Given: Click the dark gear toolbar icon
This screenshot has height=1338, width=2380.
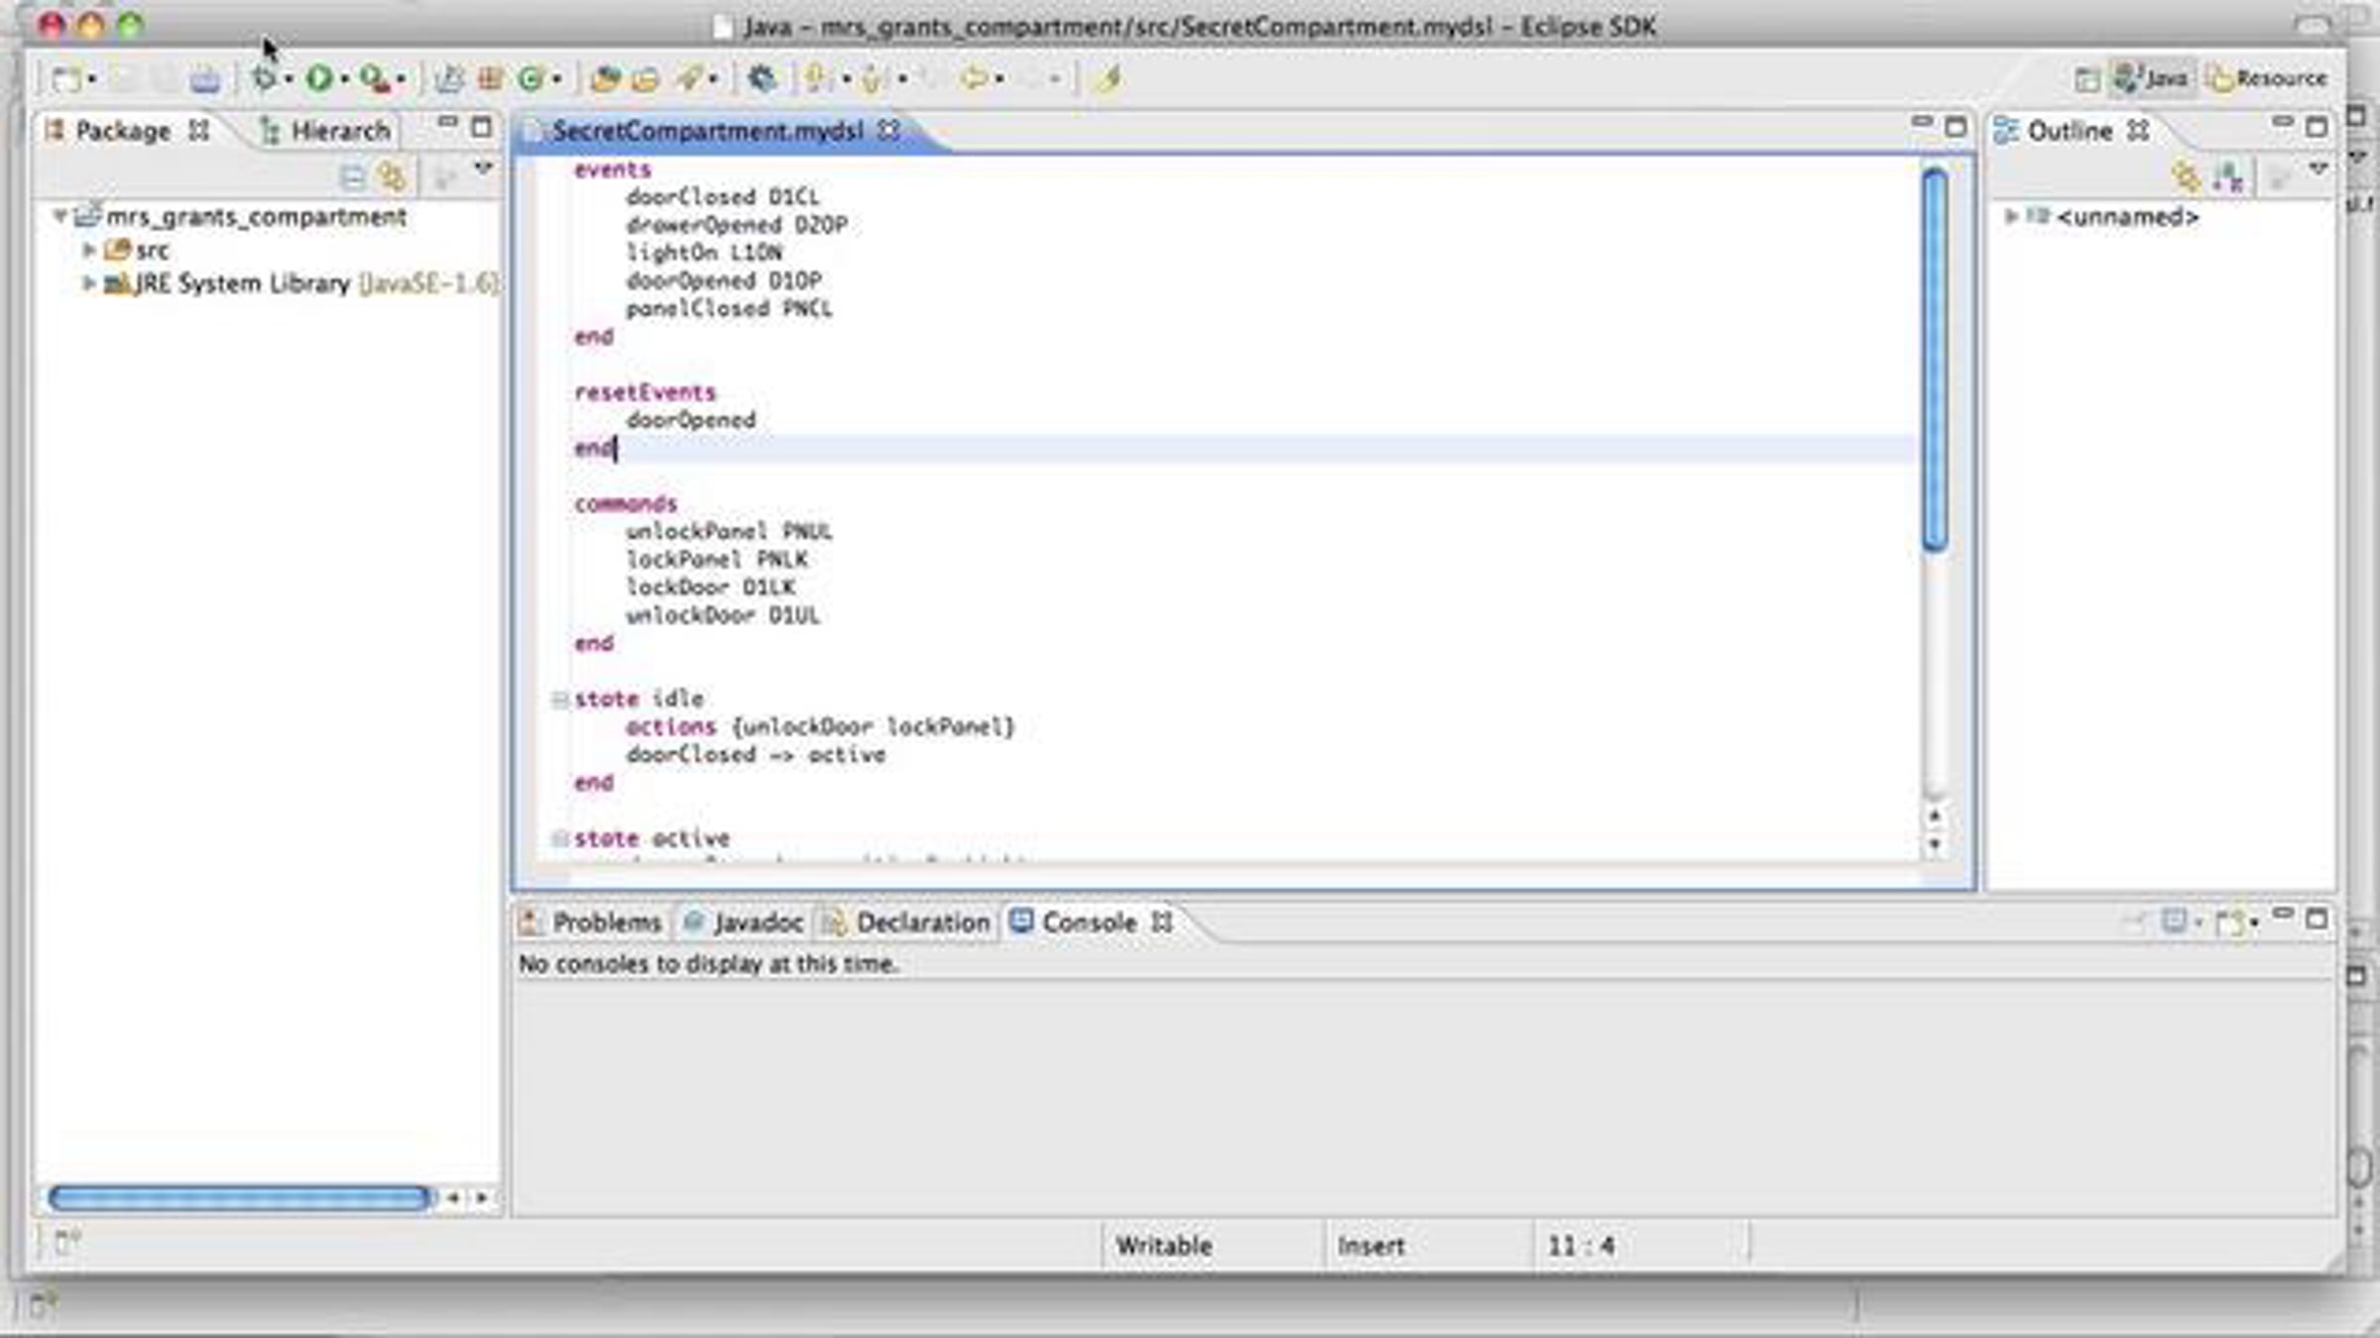Looking at the screenshot, I should tap(762, 78).
